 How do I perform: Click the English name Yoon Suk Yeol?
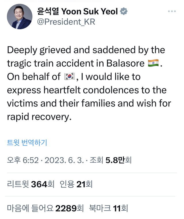(x=90, y=11)
